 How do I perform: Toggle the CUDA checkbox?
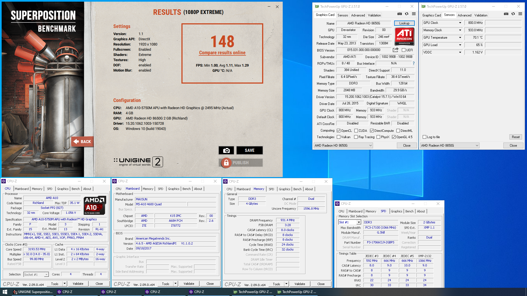coord(356,131)
